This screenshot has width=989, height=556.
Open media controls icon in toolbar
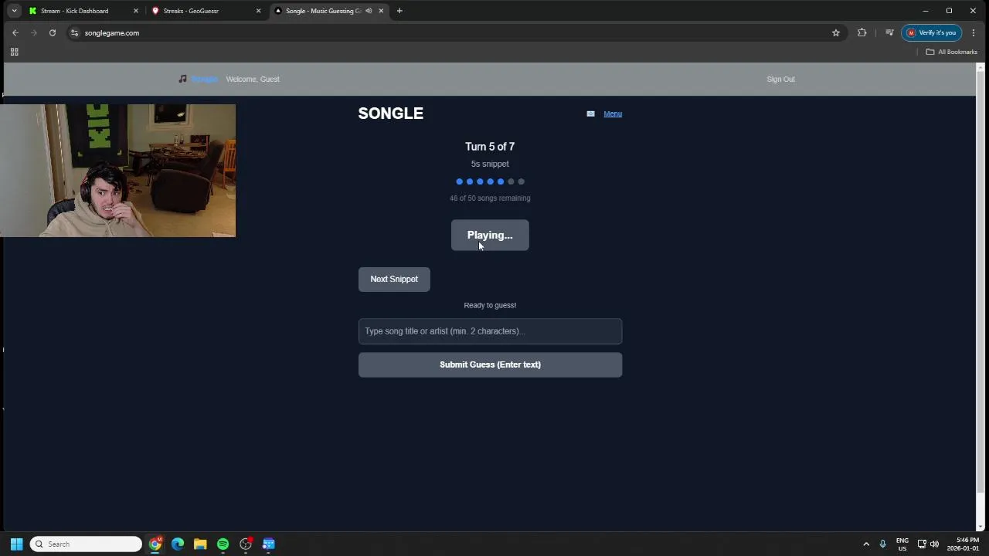pyautogui.click(x=889, y=32)
